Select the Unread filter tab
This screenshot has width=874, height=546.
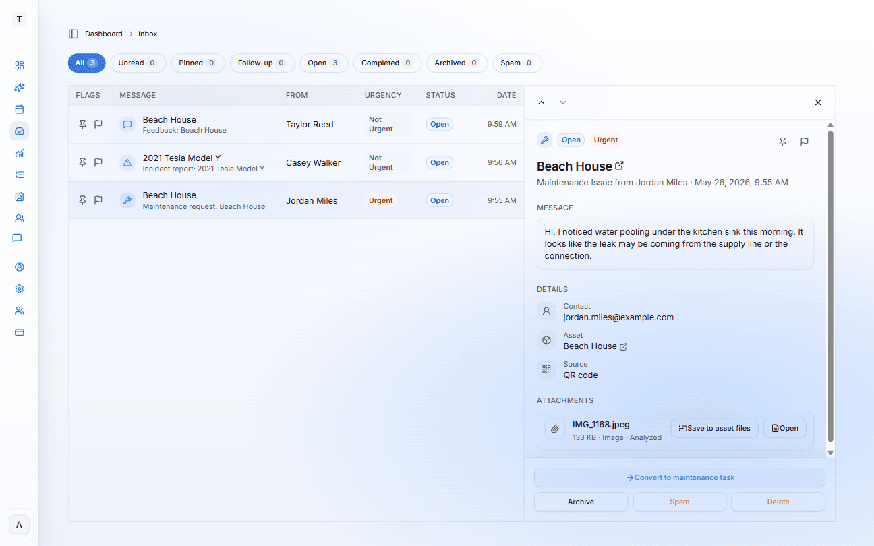pyautogui.click(x=138, y=63)
